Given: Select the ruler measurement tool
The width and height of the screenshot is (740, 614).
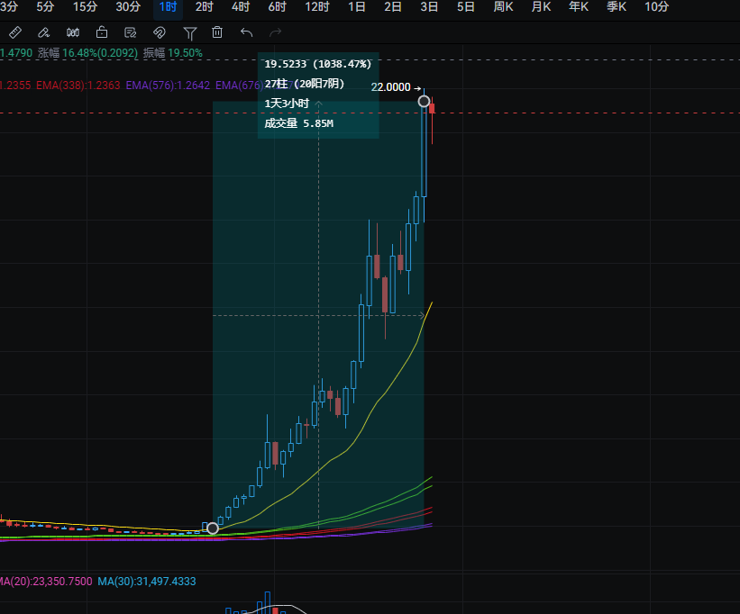Looking at the screenshot, I should (x=15, y=32).
